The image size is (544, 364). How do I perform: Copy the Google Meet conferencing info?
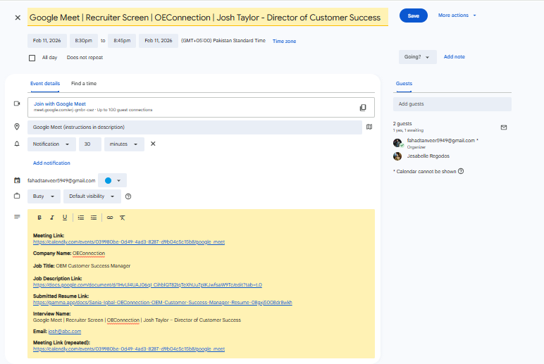point(363,108)
